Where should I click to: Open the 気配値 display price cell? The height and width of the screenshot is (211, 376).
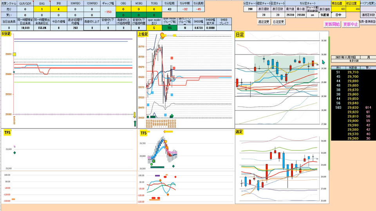[x=325, y=15]
